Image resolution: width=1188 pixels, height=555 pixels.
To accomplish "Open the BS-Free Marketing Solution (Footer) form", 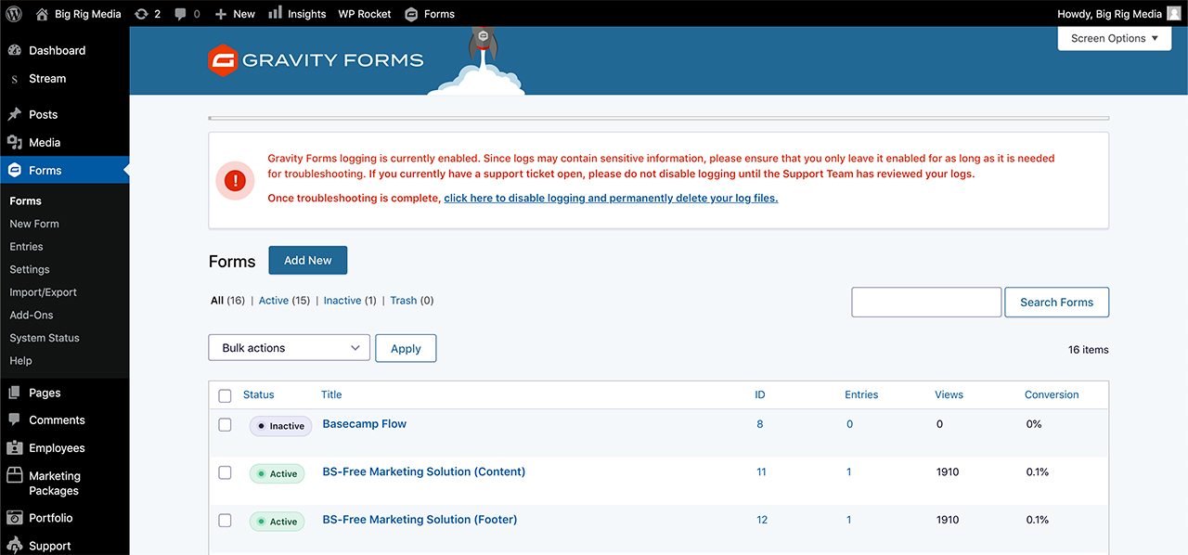I will [x=420, y=520].
